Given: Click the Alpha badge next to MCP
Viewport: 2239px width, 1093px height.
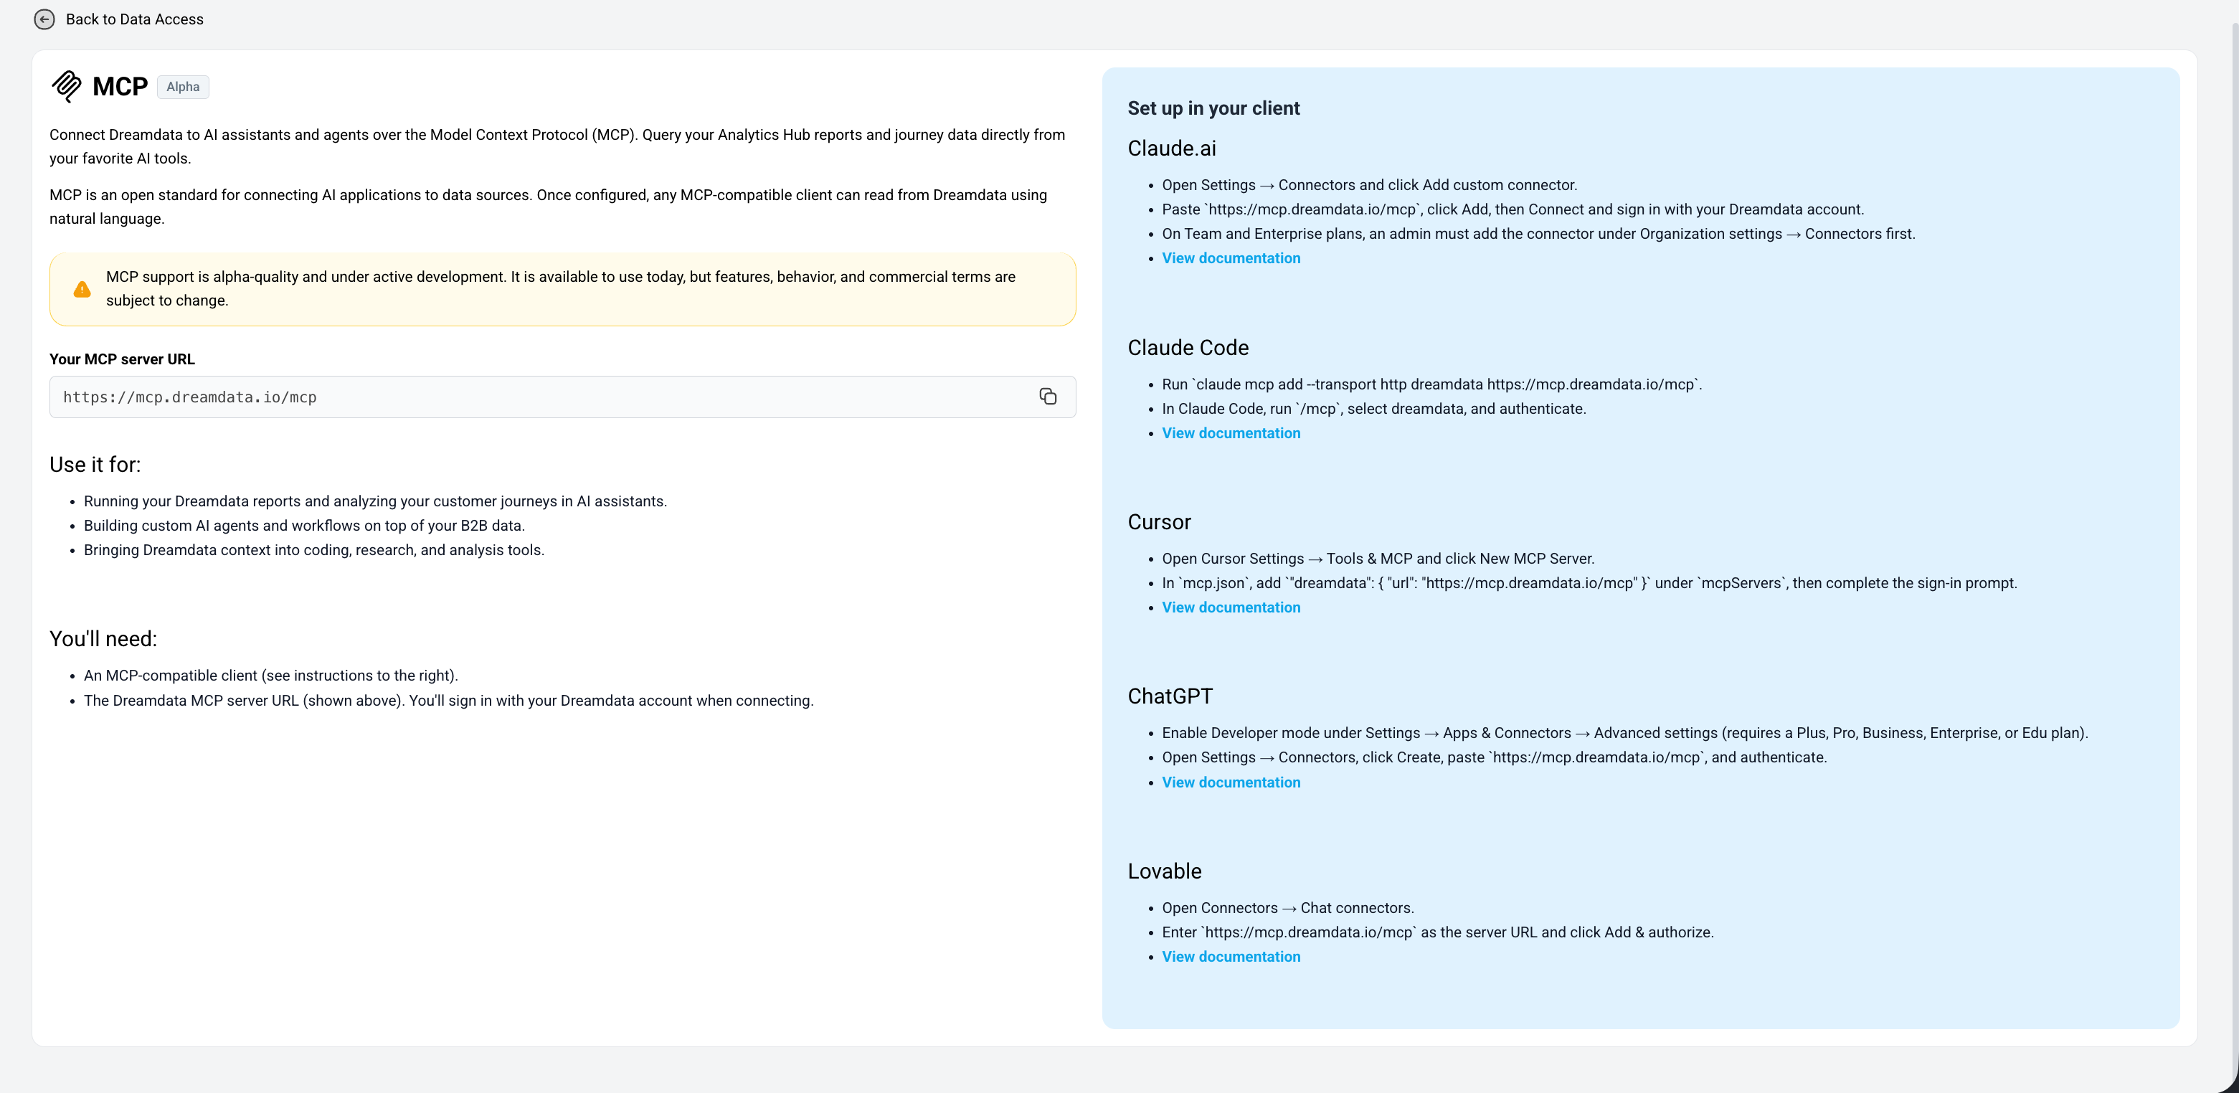Looking at the screenshot, I should coord(183,87).
